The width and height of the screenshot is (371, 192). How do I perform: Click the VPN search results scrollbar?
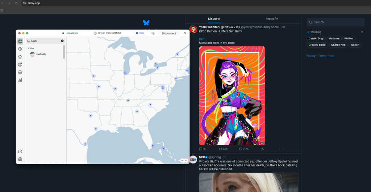(x=64, y=52)
